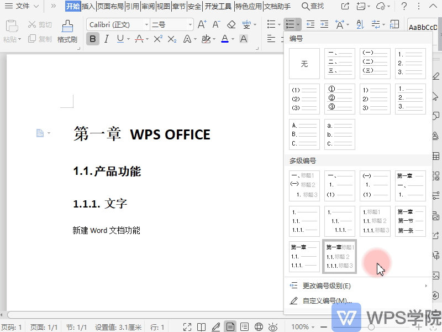Switch to the 文档助手 tab
442x332 pixels.
pos(277,6)
